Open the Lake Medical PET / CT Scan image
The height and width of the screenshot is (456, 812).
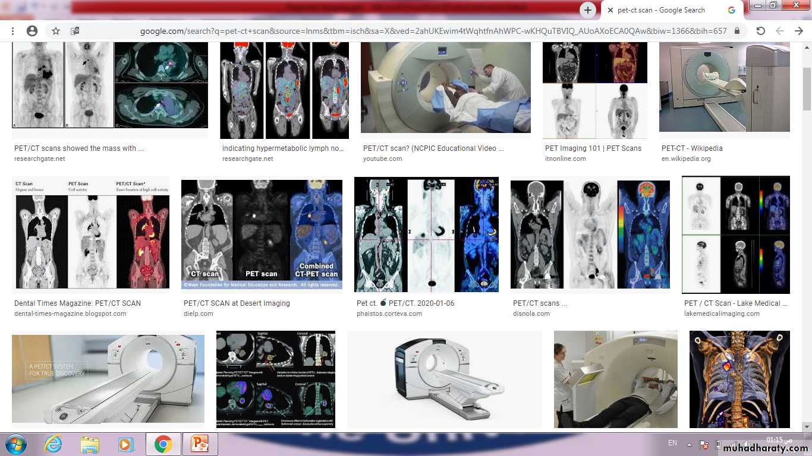[735, 235]
